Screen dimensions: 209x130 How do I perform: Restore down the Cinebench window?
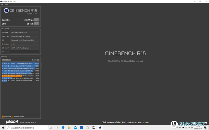click(x=200, y=1)
